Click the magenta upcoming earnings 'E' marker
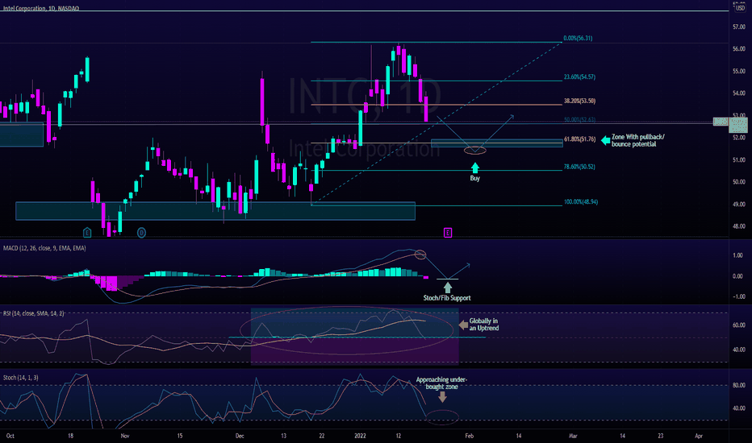 coord(448,233)
